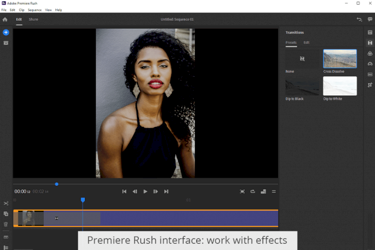
Task: Open the Clip menu
Action: pos(21,10)
